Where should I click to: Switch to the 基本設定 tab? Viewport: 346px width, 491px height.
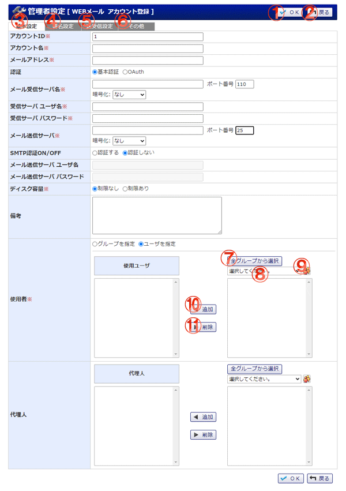(x=27, y=27)
